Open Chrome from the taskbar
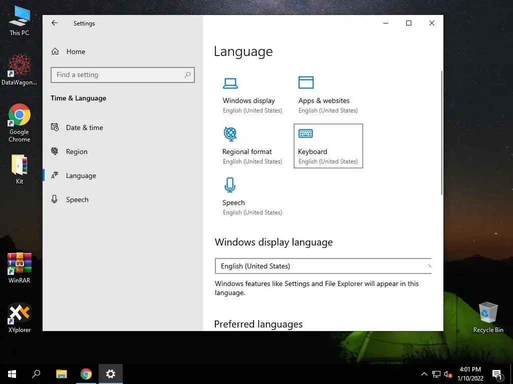Viewport: 513px width, 384px height. (x=86, y=374)
